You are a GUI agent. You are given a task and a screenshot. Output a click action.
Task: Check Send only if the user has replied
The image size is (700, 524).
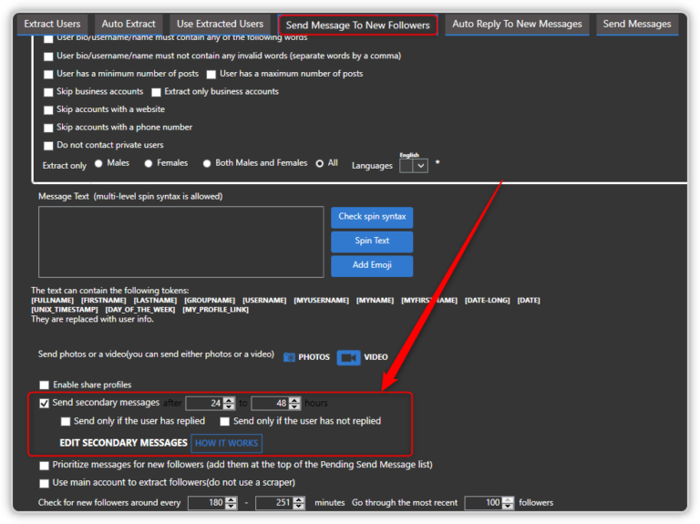[66, 421]
